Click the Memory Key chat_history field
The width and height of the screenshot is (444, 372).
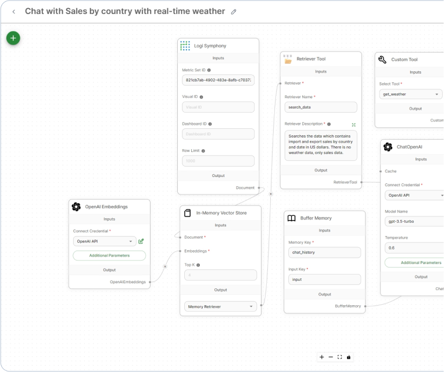tap(324, 252)
